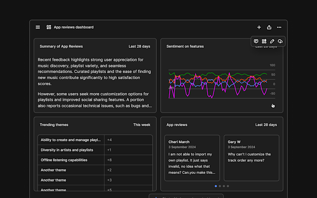Click the +3 value cell
The image size is (317, 198).
[x=128, y=180]
